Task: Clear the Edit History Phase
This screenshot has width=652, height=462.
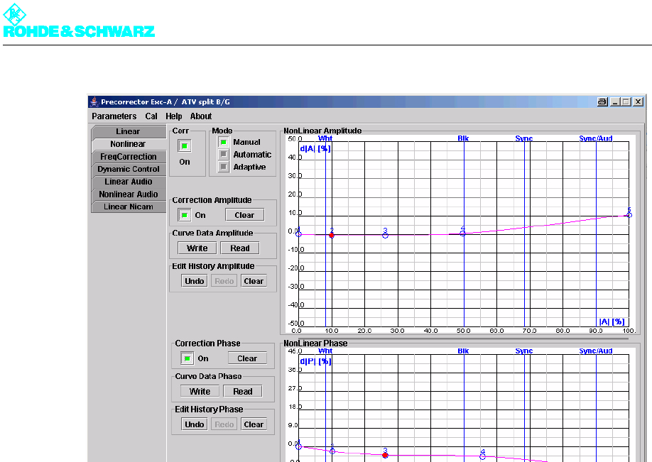Action: (254, 424)
